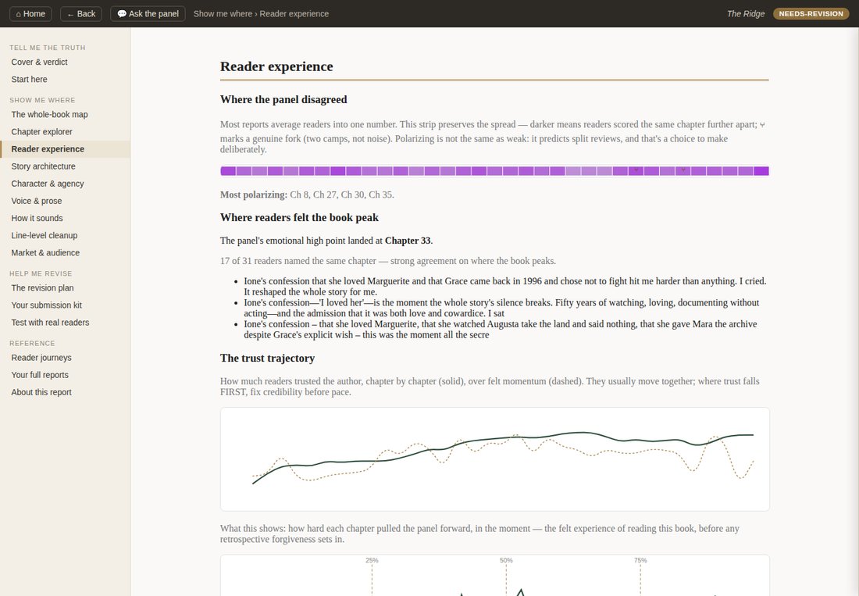859x596 pixels.
Task: Click the fork-marked Ch 27 cell in the strip
Action: (x=636, y=171)
